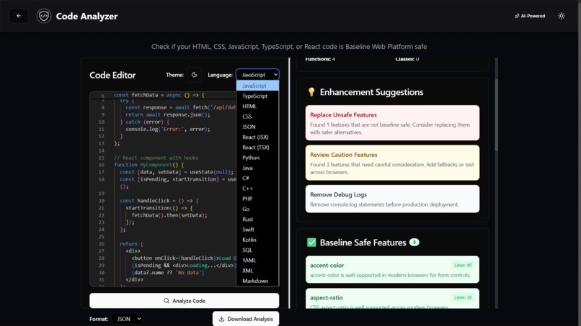Select React (JSX) from the language list

(x=257, y=137)
